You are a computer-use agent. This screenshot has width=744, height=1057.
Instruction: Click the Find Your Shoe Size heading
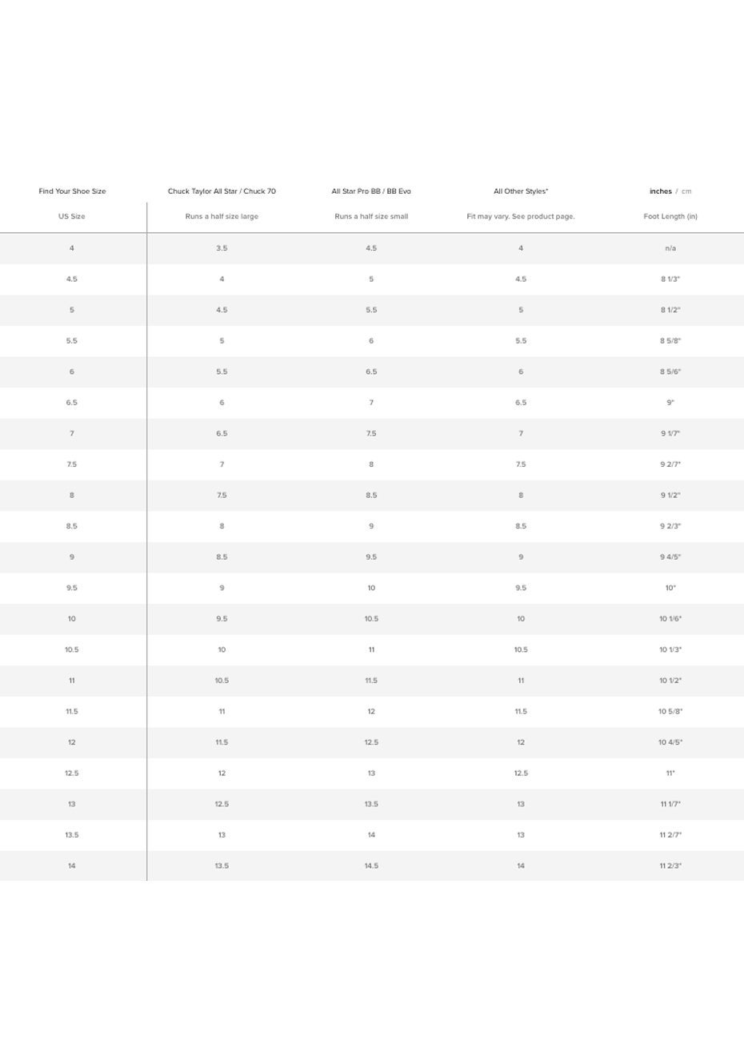pos(72,191)
